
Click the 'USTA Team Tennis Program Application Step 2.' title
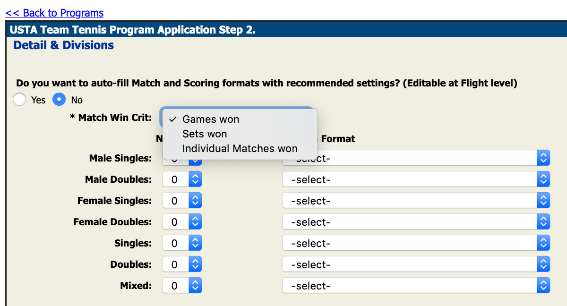coord(133,30)
